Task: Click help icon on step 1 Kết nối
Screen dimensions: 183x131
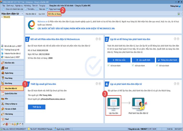Action: (97, 39)
